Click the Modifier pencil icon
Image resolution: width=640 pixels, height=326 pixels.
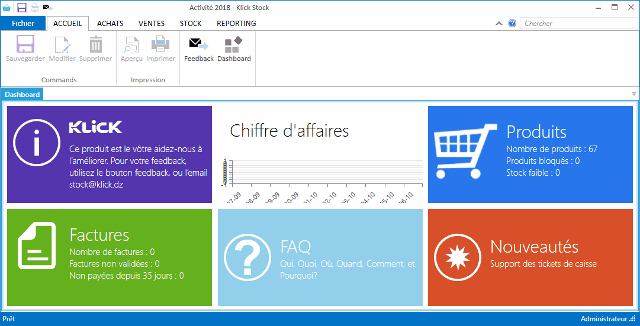coord(62,45)
